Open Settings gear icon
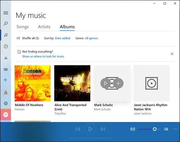The height and width of the screenshot is (142, 180). (x=6, y=103)
